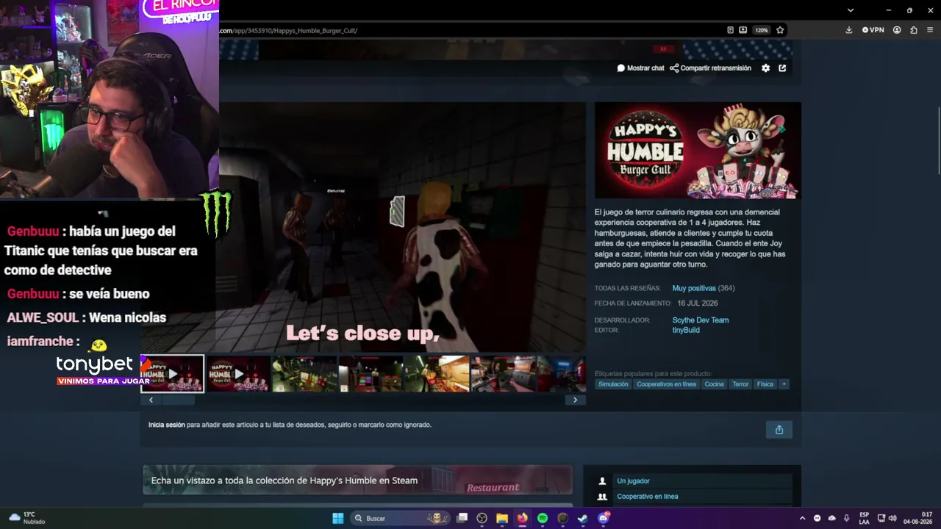Select the Terror tag
Image resolution: width=941 pixels, height=529 pixels.
[740, 384]
